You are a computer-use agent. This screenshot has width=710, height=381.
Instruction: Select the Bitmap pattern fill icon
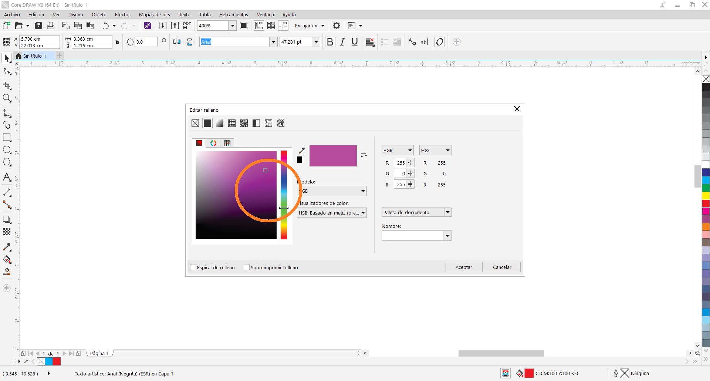244,123
